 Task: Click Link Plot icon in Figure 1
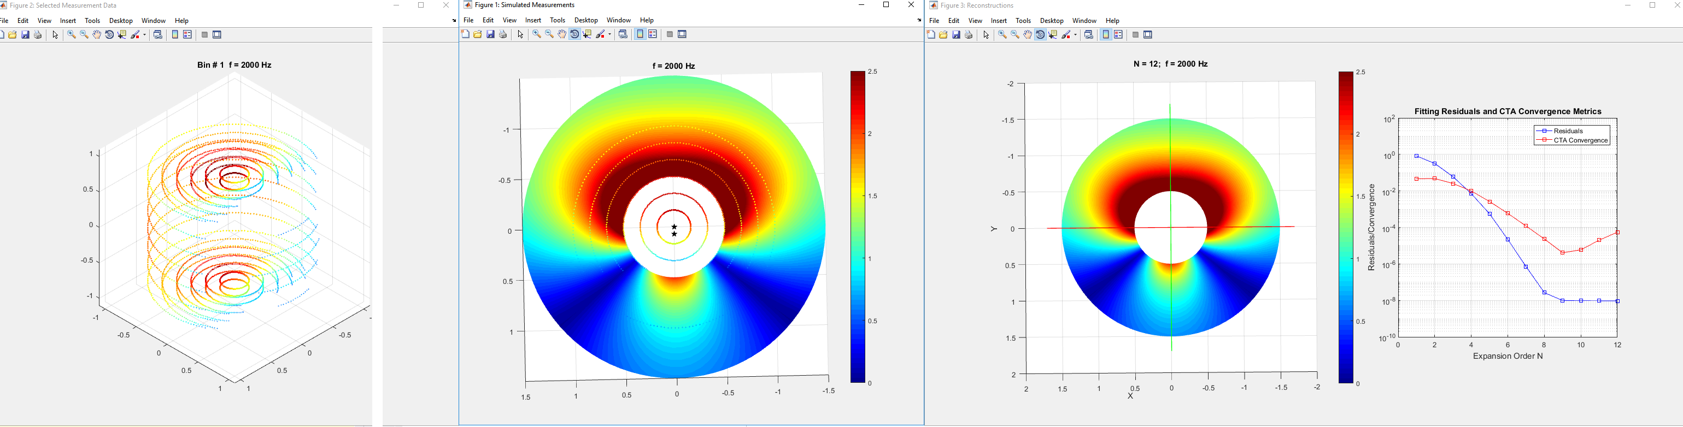(623, 34)
